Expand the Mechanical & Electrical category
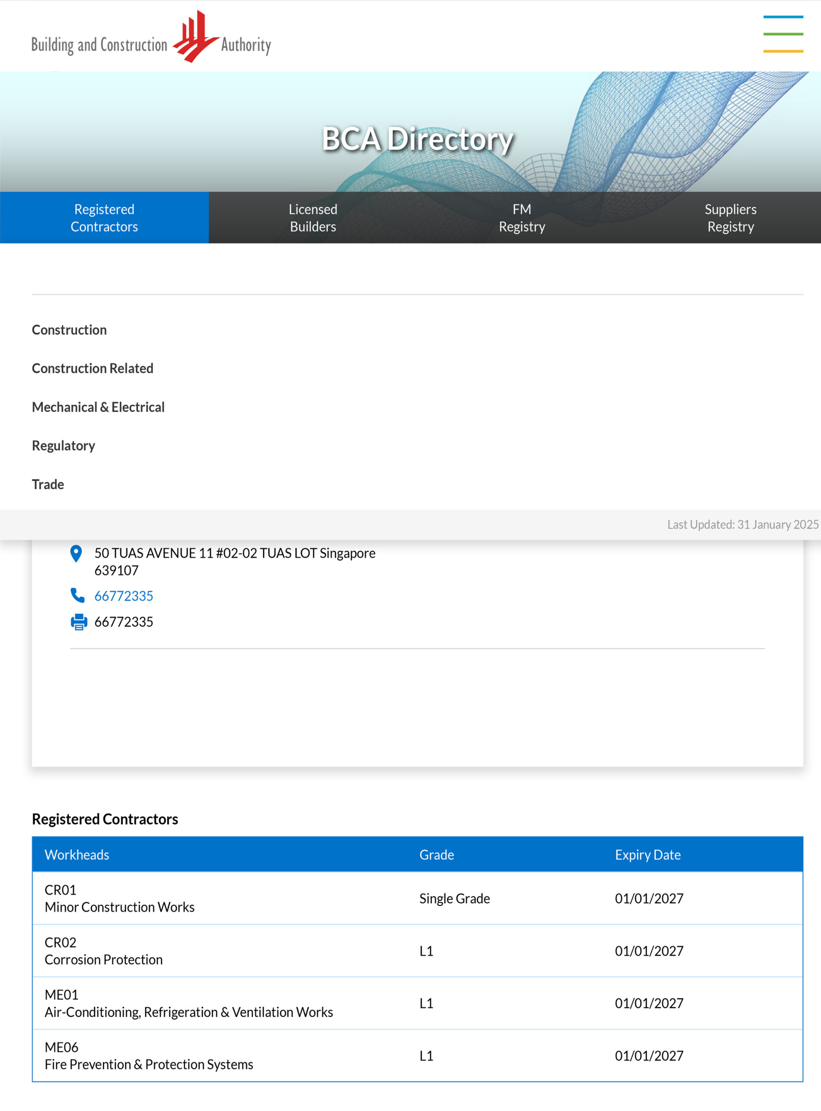The height and width of the screenshot is (1111, 821). click(98, 407)
